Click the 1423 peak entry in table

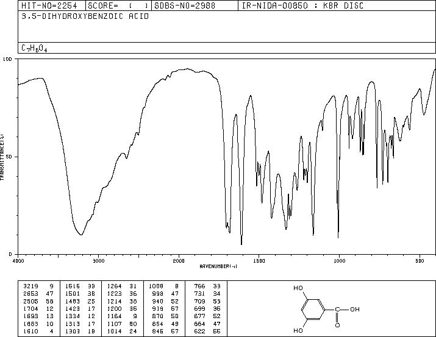click(80, 308)
